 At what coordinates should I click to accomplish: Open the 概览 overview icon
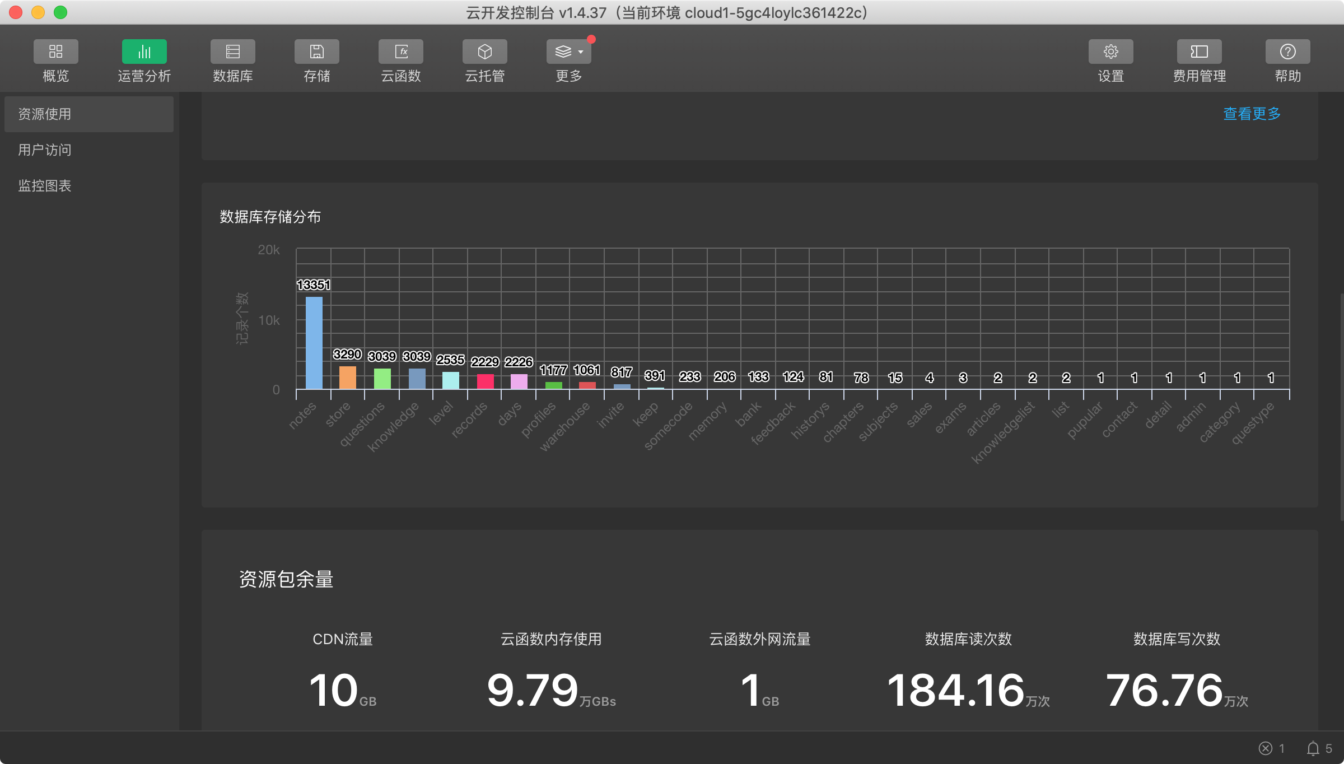point(55,52)
